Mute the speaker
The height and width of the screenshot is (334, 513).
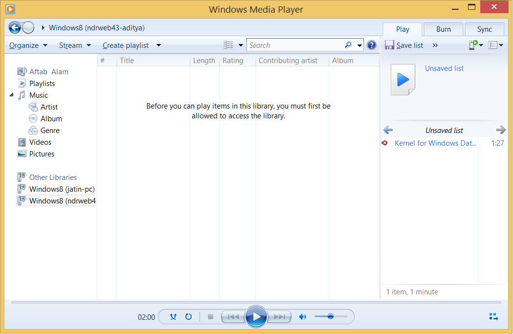click(x=302, y=316)
